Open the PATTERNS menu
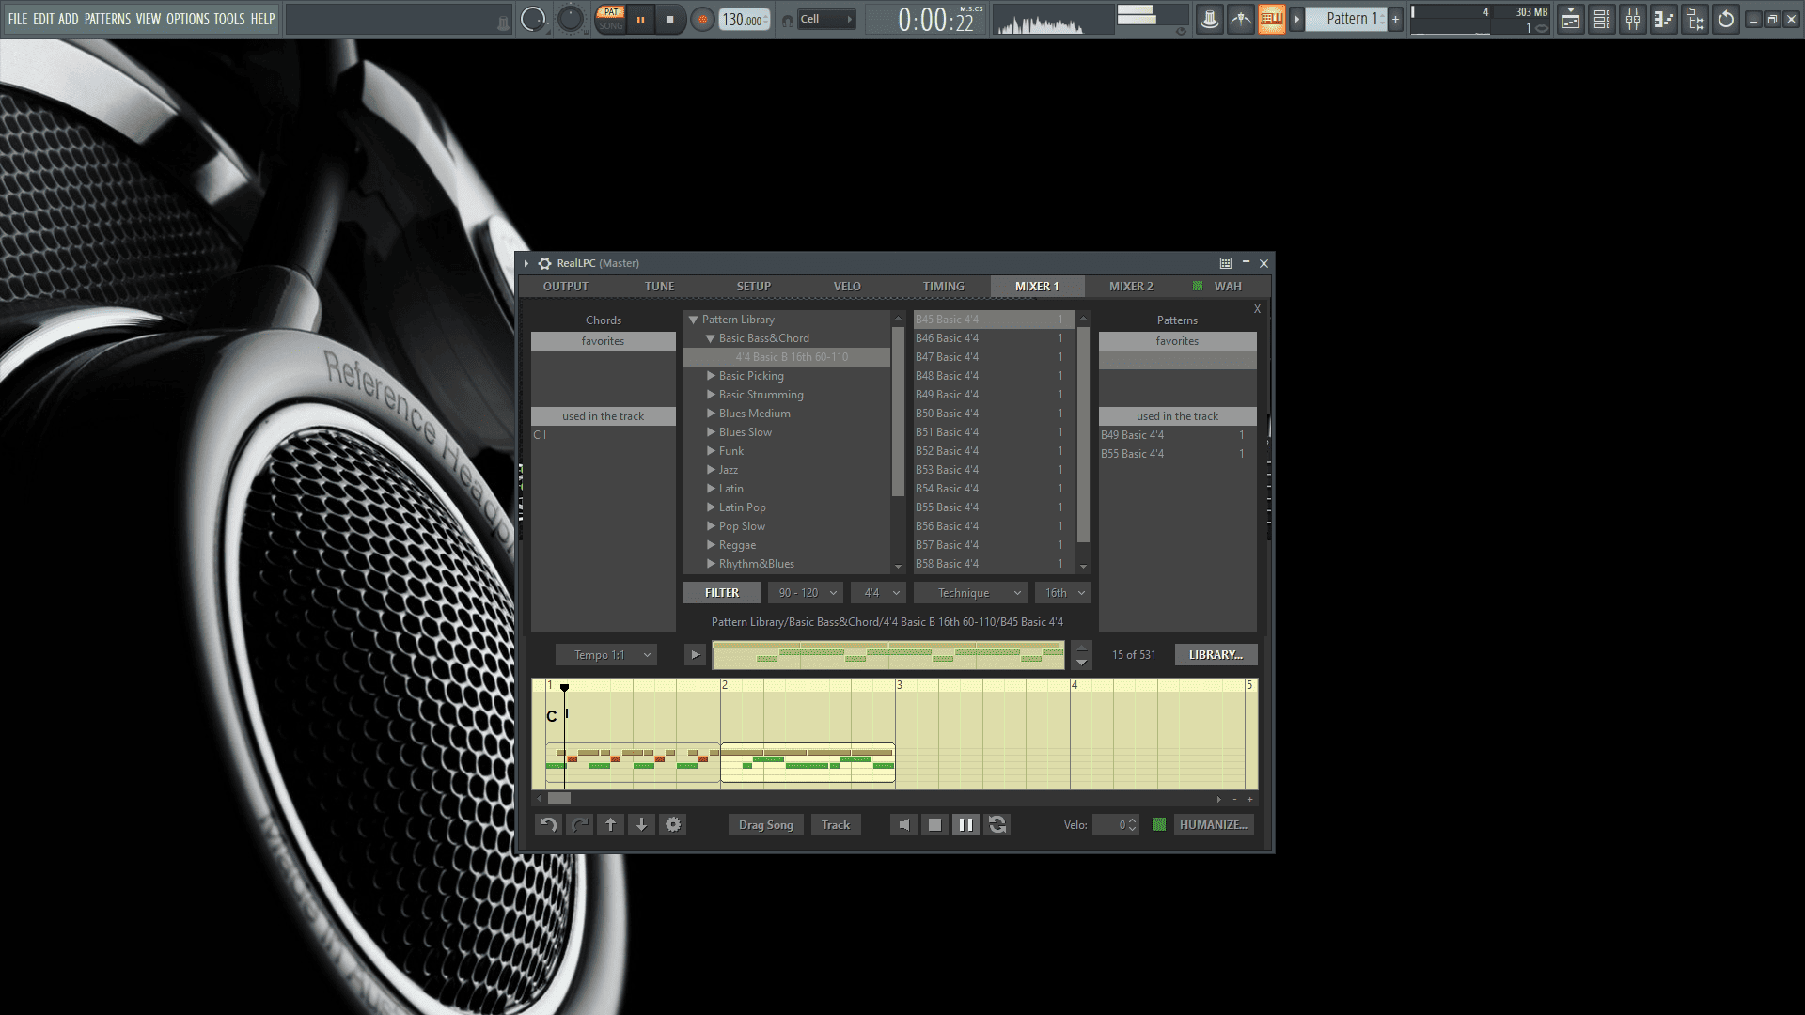This screenshot has width=1805, height=1015. 108,19
